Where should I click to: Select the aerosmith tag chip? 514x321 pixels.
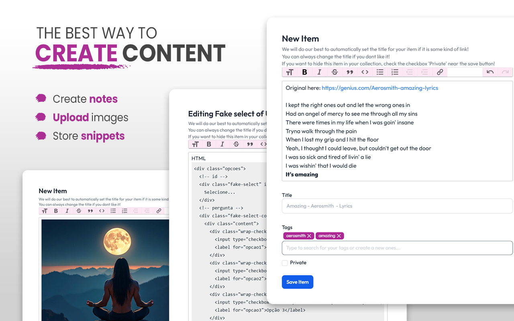tap(298, 236)
